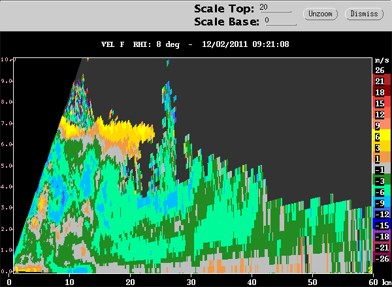Edit the Scale Top value field
The image size is (392, 287).
pos(275,8)
